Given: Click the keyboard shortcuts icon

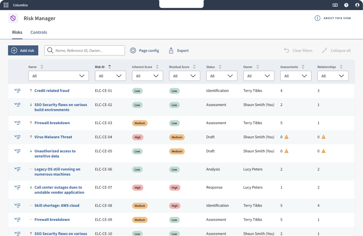Looking at the screenshot, I should click(335, 5).
